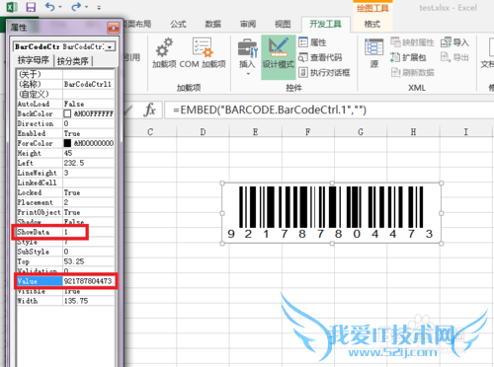Click the Value property field 921787804473
The height and width of the screenshot is (367, 494).
(x=88, y=281)
